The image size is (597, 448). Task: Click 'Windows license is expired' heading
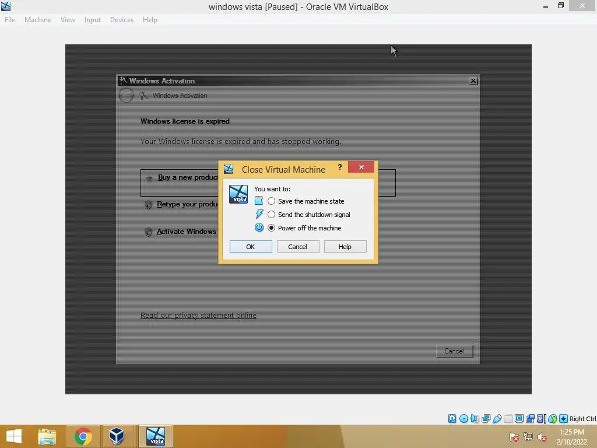[x=185, y=121]
